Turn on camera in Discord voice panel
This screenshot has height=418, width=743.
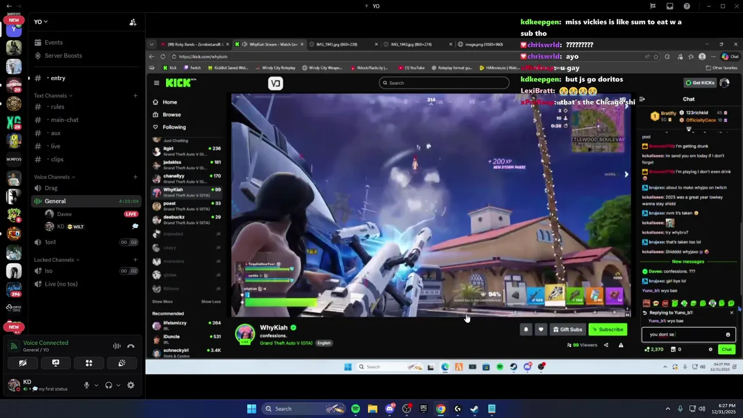tap(23, 363)
